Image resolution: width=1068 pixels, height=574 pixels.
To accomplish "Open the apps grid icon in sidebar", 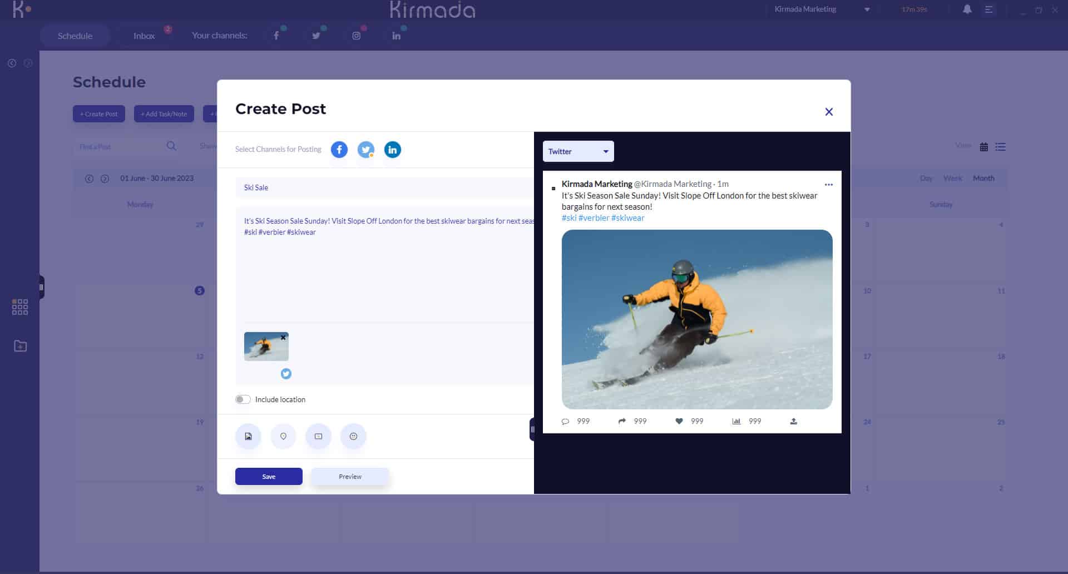I will tap(20, 307).
